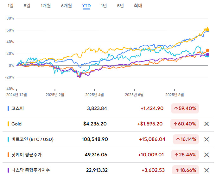Open the 1년 range tab
The image size is (216, 174).
pos(104,5)
